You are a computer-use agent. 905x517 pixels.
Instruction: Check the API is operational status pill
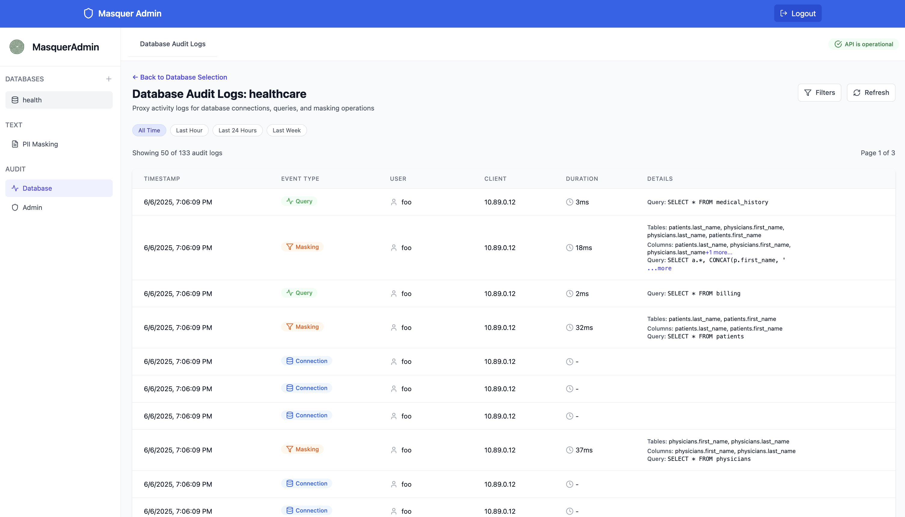(864, 44)
